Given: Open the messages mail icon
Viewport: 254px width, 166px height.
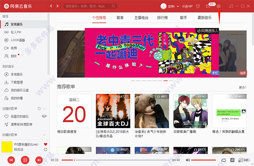Looking at the screenshot, I should click(208, 6).
